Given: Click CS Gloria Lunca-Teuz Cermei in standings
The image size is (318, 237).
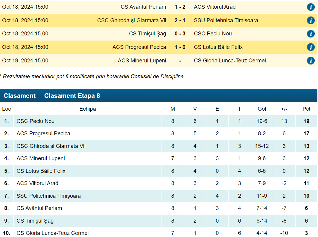Looking at the screenshot, I should pyautogui.click(x=53, y=233).
